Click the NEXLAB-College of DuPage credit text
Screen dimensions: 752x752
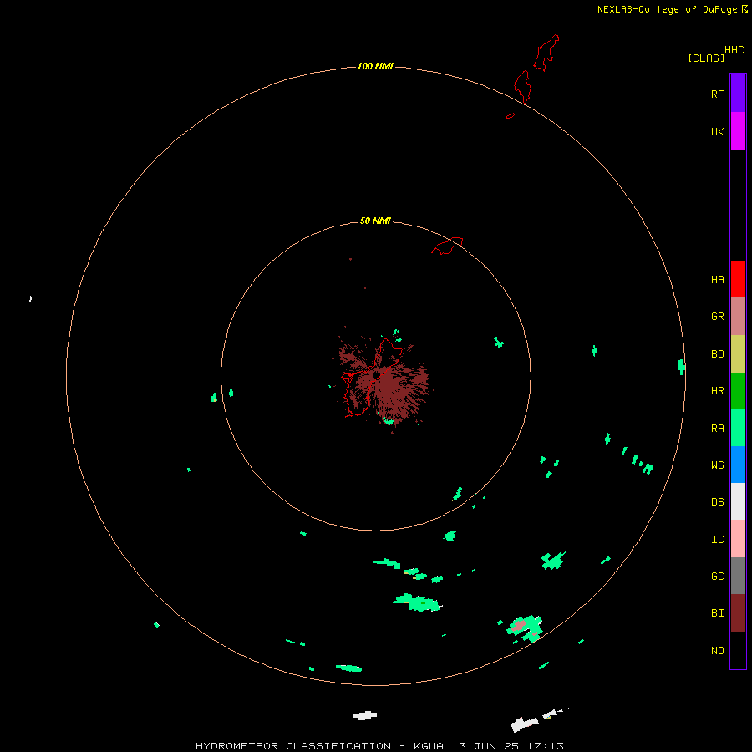(x=667, y=9)
